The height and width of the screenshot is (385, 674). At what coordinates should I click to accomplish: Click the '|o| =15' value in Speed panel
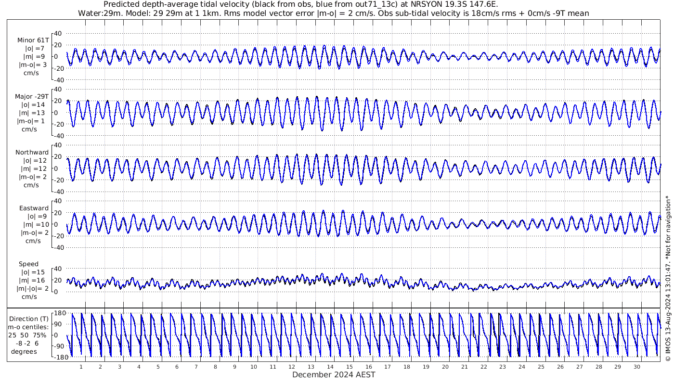tap(33, 272)
